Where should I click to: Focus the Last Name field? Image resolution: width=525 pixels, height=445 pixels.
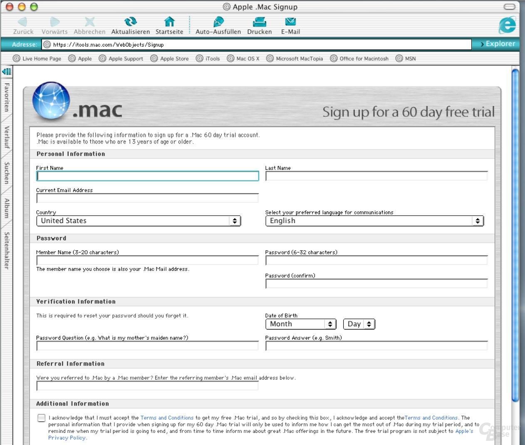click(x=376, y=176)
